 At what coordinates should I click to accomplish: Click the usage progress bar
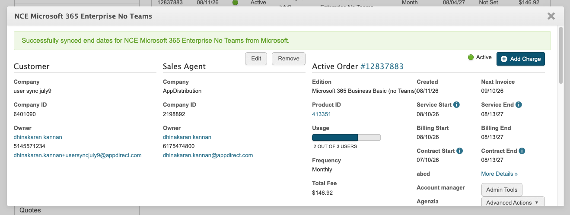pos(346,138)
